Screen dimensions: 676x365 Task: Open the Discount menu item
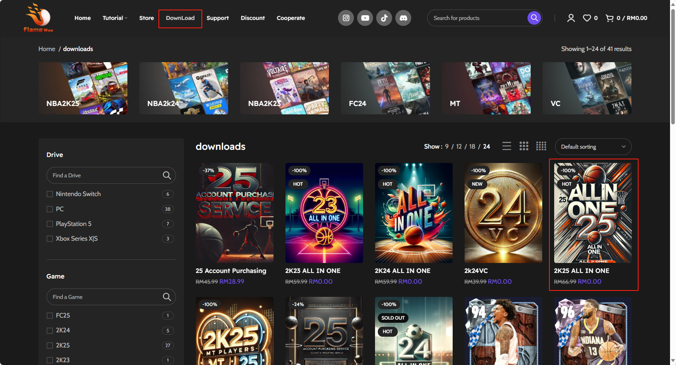(252, 18)
